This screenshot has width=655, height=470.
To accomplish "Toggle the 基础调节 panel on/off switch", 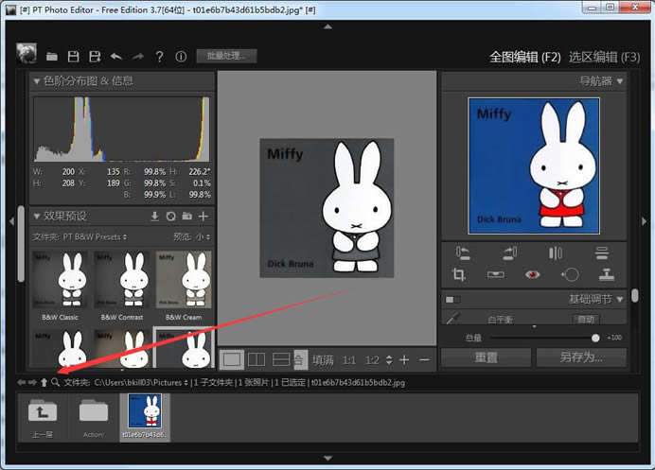I will point(453,300).
